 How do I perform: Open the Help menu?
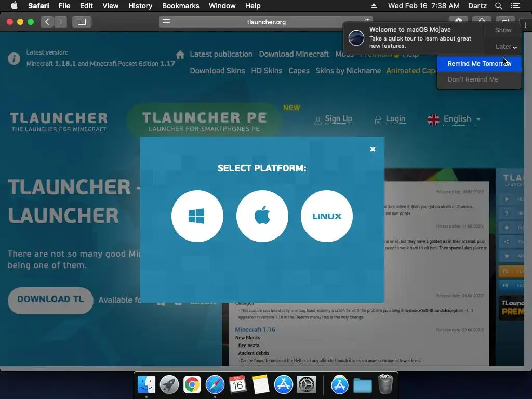click(x=253, y=6)
